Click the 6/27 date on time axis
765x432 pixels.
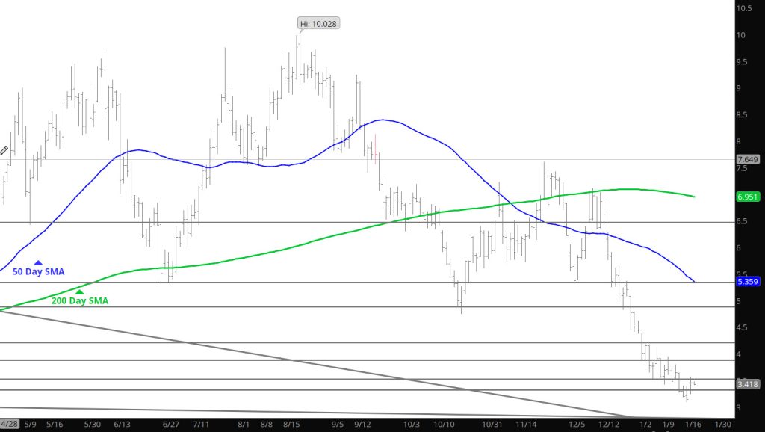[170, 424]
